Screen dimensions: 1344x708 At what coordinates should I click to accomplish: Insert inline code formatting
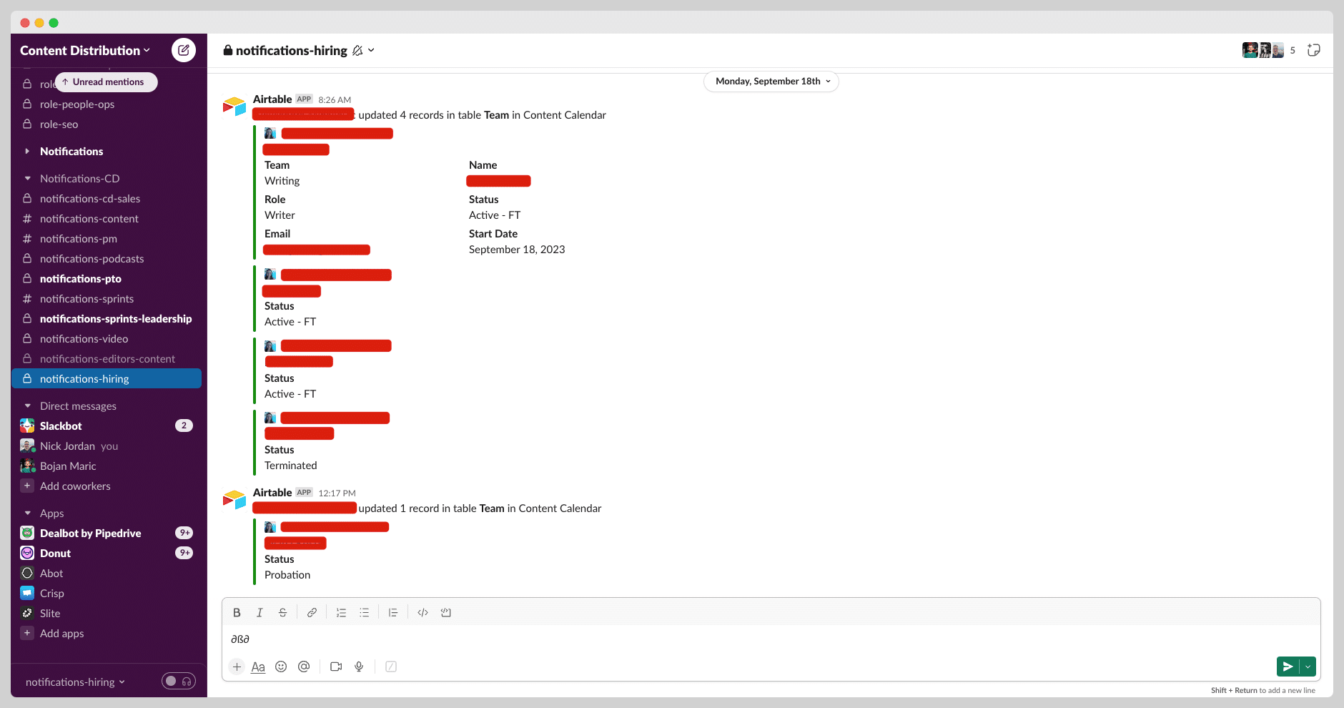click(x=423, y=613)
